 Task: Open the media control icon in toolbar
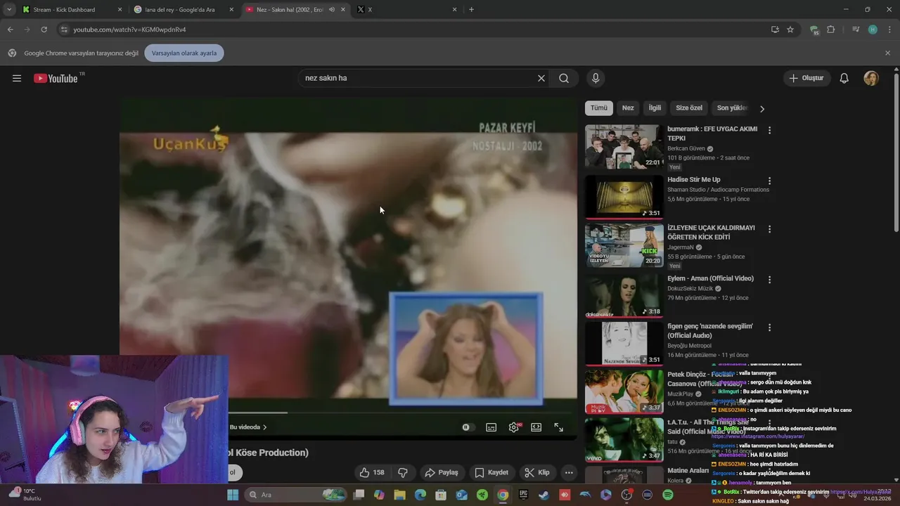(856, 30)
